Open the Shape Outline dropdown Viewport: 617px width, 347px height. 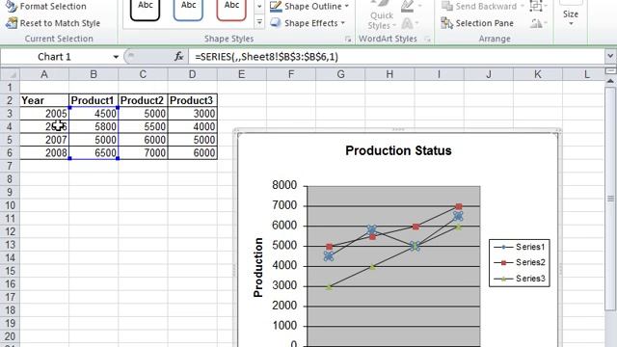(x=309, y=7)
